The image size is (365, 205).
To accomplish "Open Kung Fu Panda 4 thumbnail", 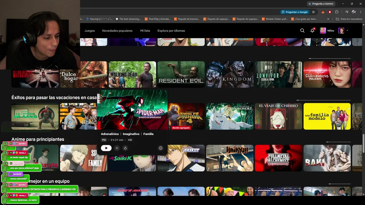I will click(x=186, y=116).
